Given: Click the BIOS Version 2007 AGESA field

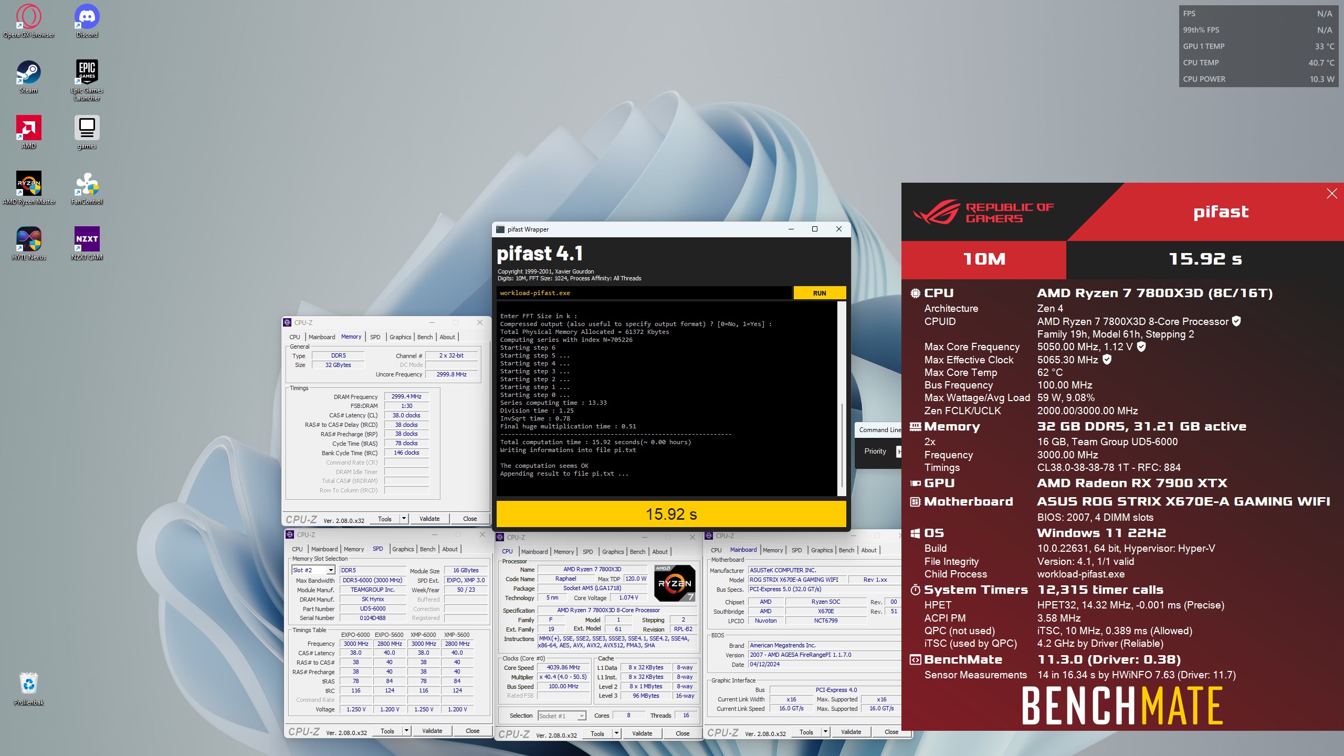Looking at the screenshot, I should pyautogui.click(x=824, y=655).
